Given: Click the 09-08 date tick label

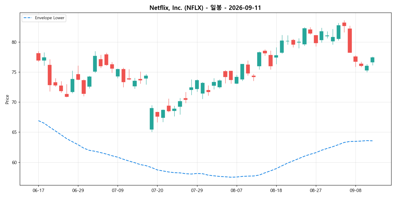Looking at the screenshot, I should 355,190.
